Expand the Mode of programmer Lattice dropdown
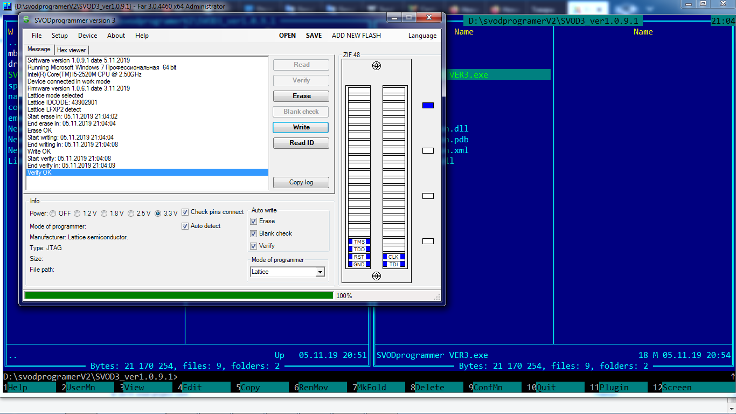 [x=320, y=272]
